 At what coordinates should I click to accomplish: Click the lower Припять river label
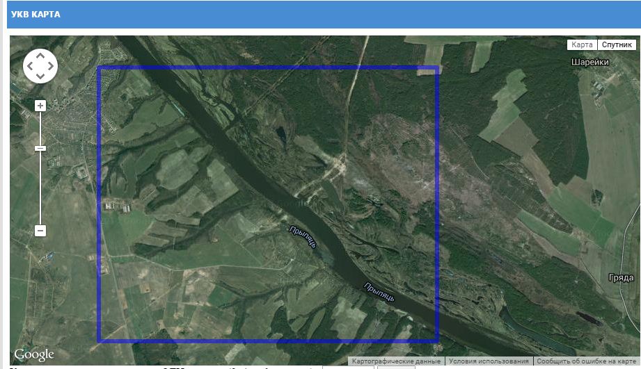379,293
